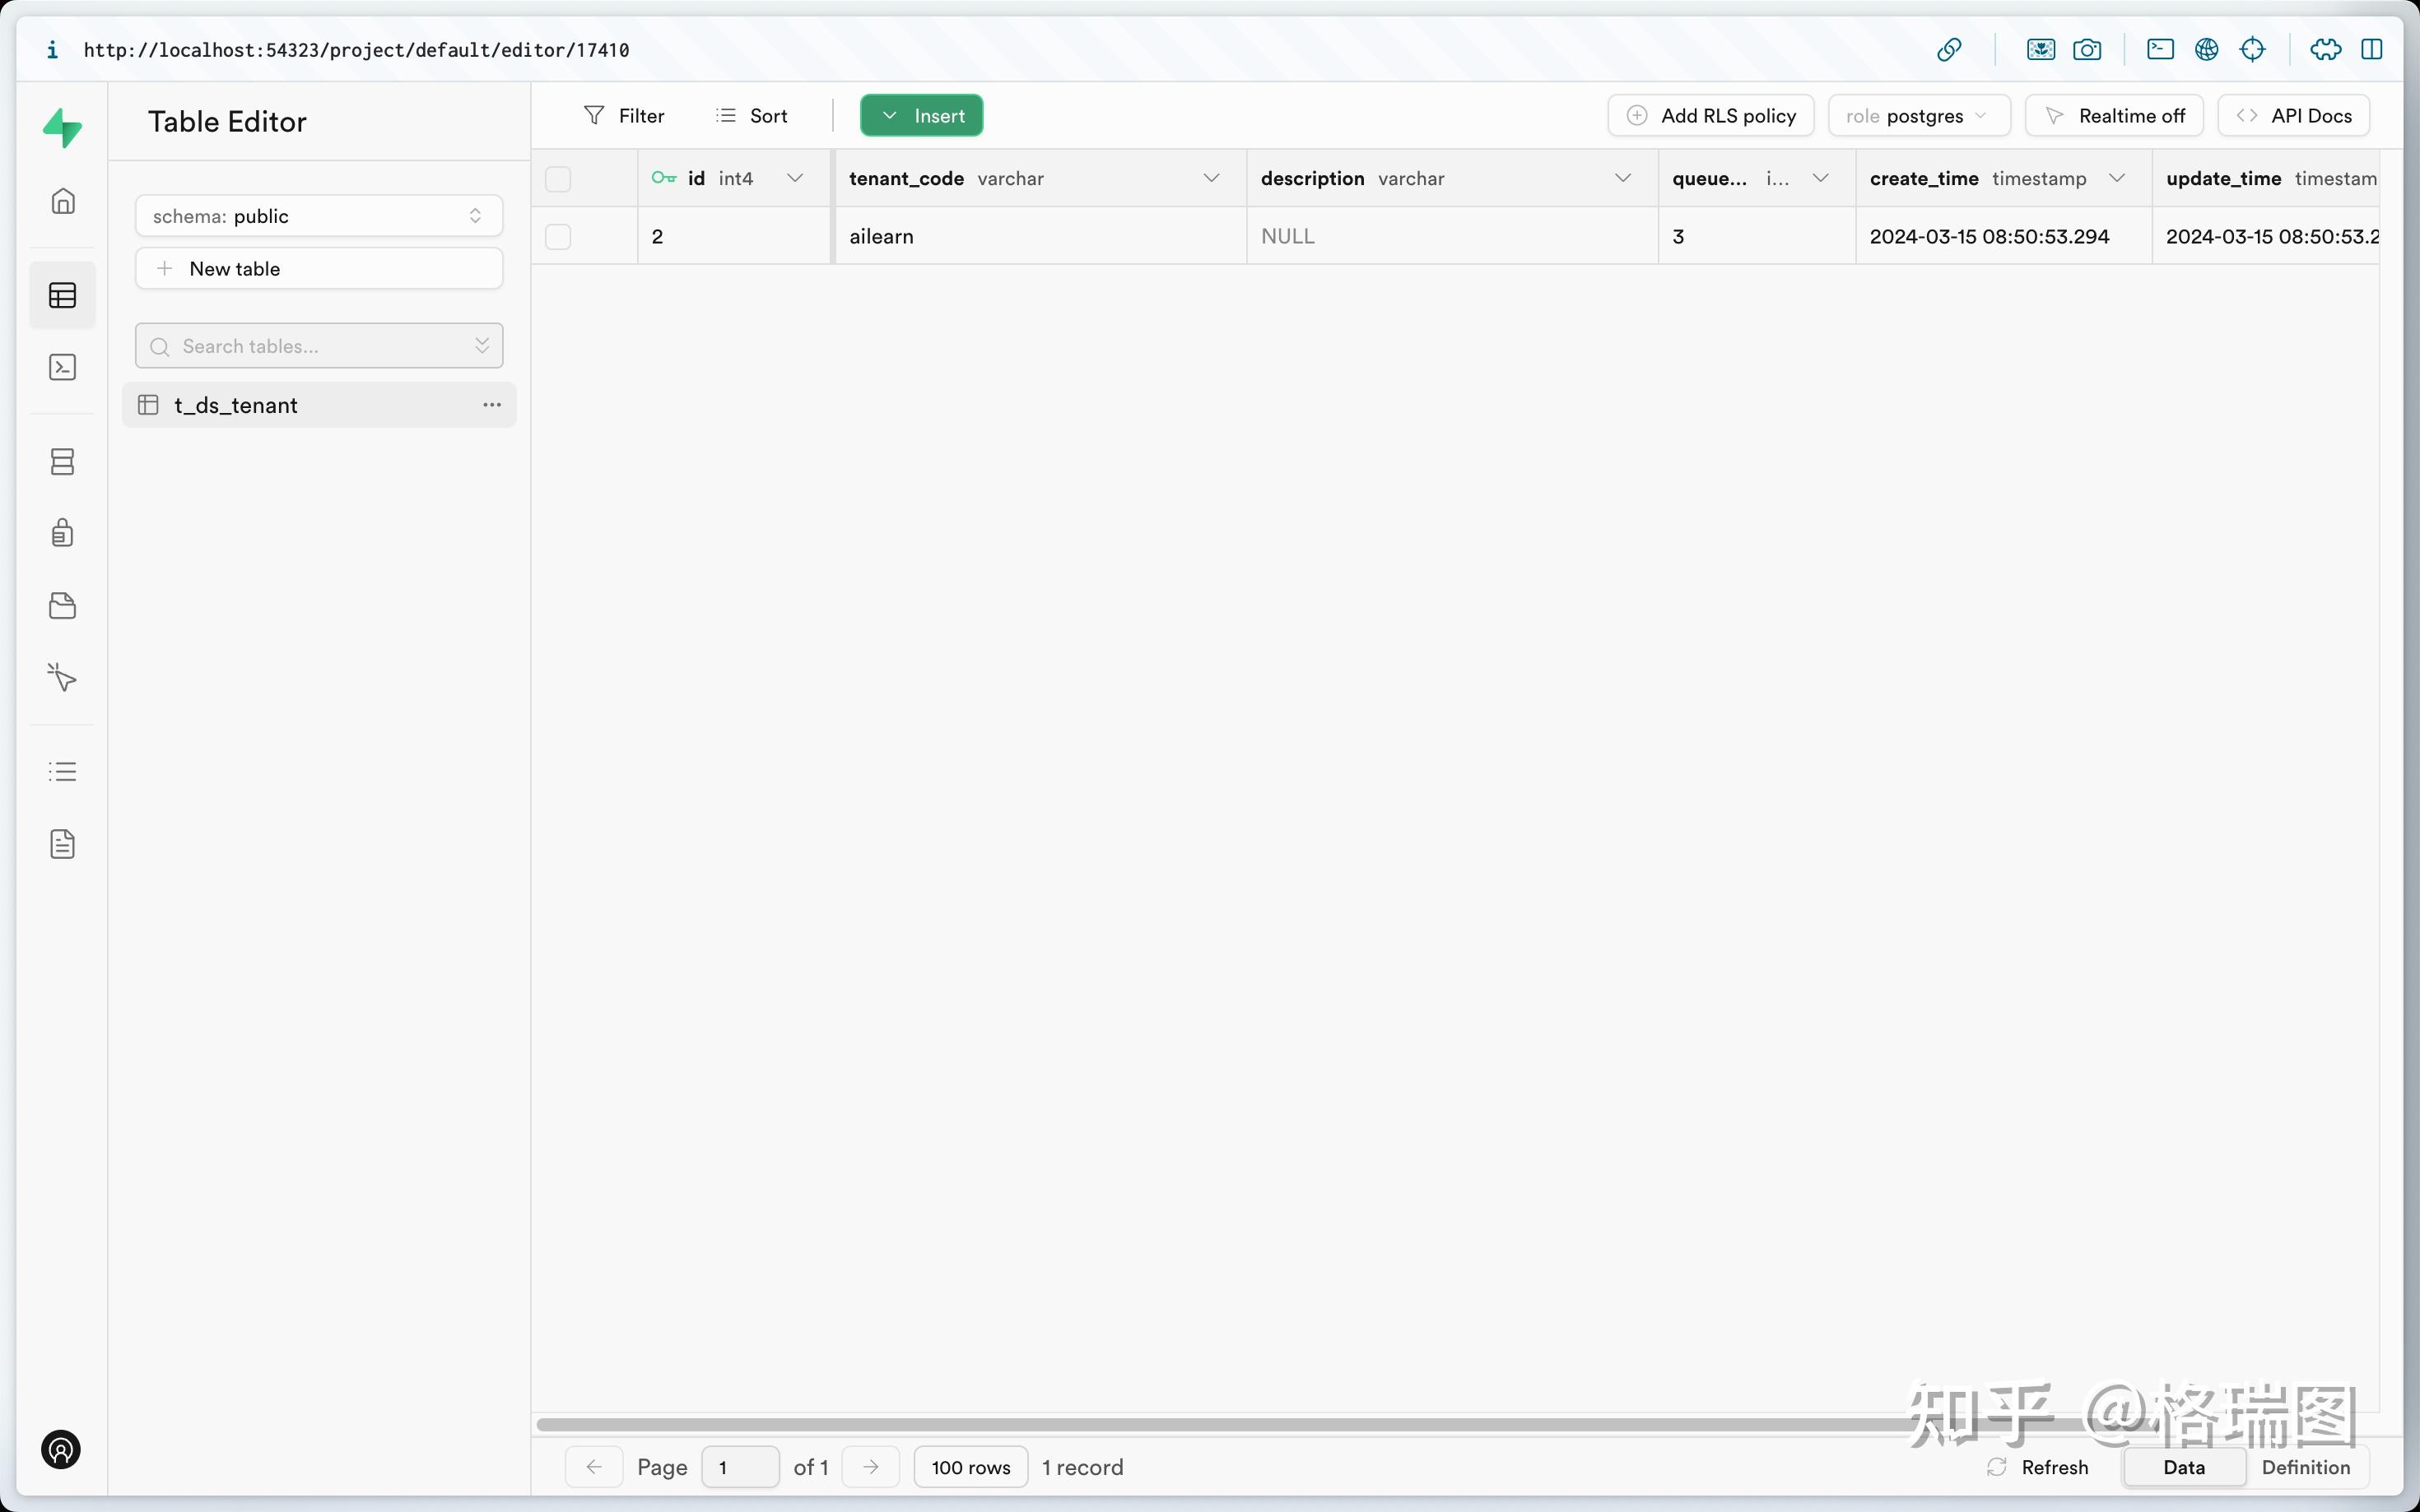
Task: Open the API docs document icon in sidebar
Action: 62,844
